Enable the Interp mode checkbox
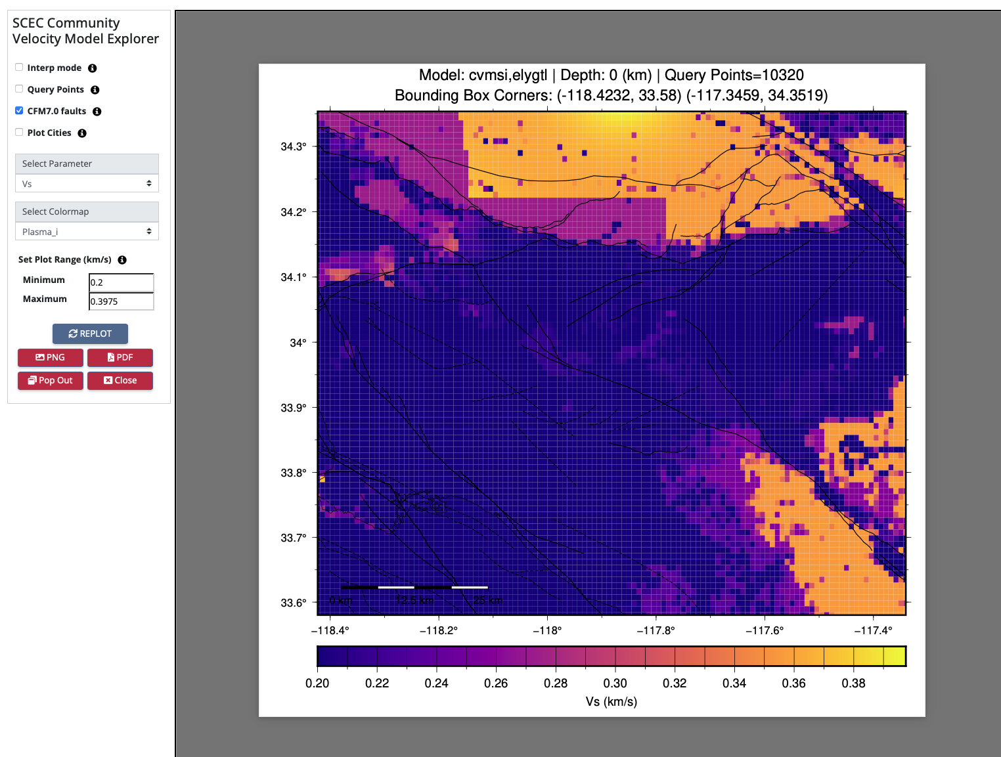 pos(19,68)
